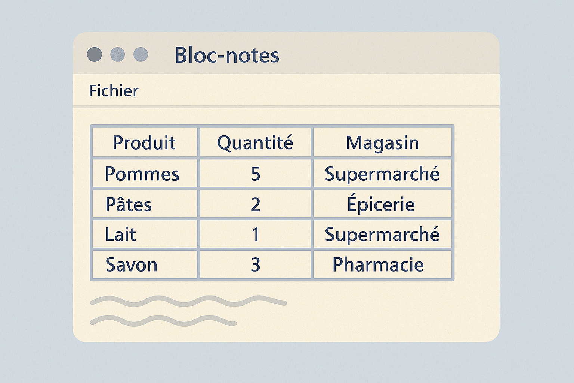The image size is (574, 383).
Task: Click the Pommes product cell
Action: click(x=142, y=174)
